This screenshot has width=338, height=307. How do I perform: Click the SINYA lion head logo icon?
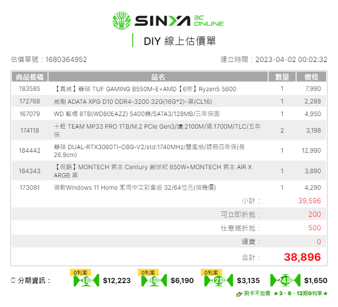(x=122, y=21)
